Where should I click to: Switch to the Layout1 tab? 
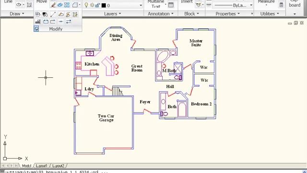coord(42,166)
